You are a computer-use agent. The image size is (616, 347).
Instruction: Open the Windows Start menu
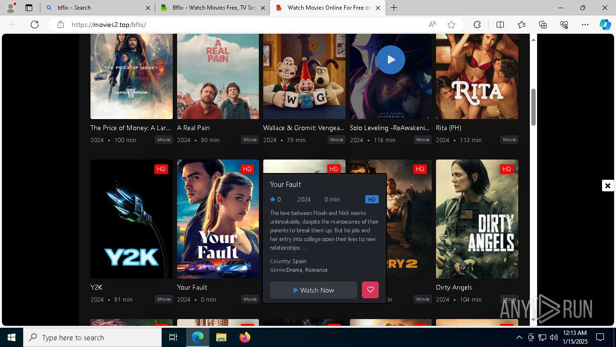pos(12,337)
